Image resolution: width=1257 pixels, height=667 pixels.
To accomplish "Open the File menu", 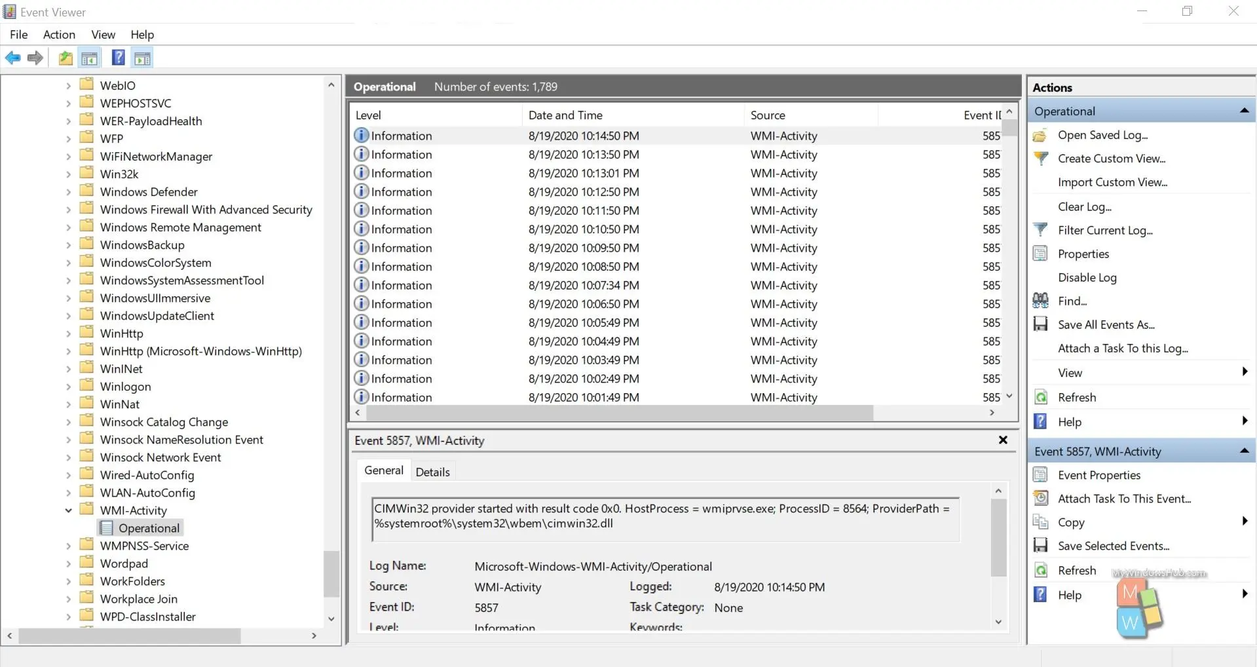I will point(19,34).
